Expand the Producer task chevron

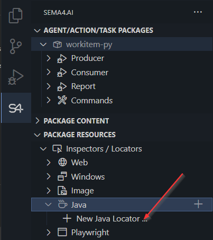click(49, 58)
